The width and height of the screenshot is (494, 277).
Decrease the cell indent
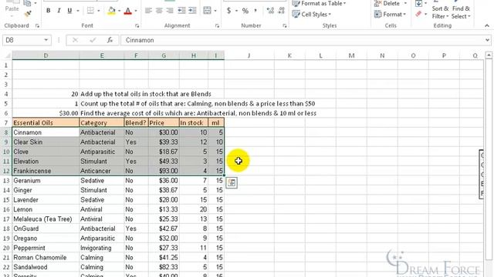(x=182, y=11)
